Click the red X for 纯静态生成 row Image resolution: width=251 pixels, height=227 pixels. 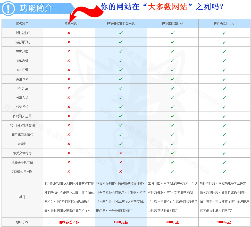pyautogui.click(x=69, y=33)
